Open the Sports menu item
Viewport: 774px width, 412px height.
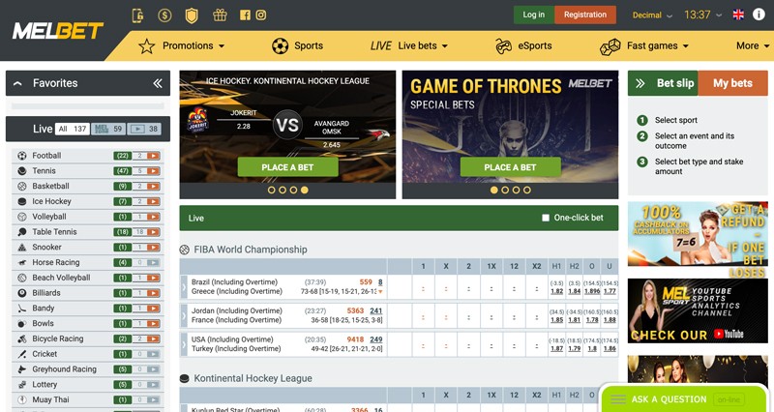[297, 45]
